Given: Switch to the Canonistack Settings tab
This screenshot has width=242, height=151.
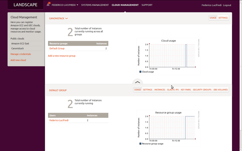Looking at the screenshot, I should tap(223, 18).
